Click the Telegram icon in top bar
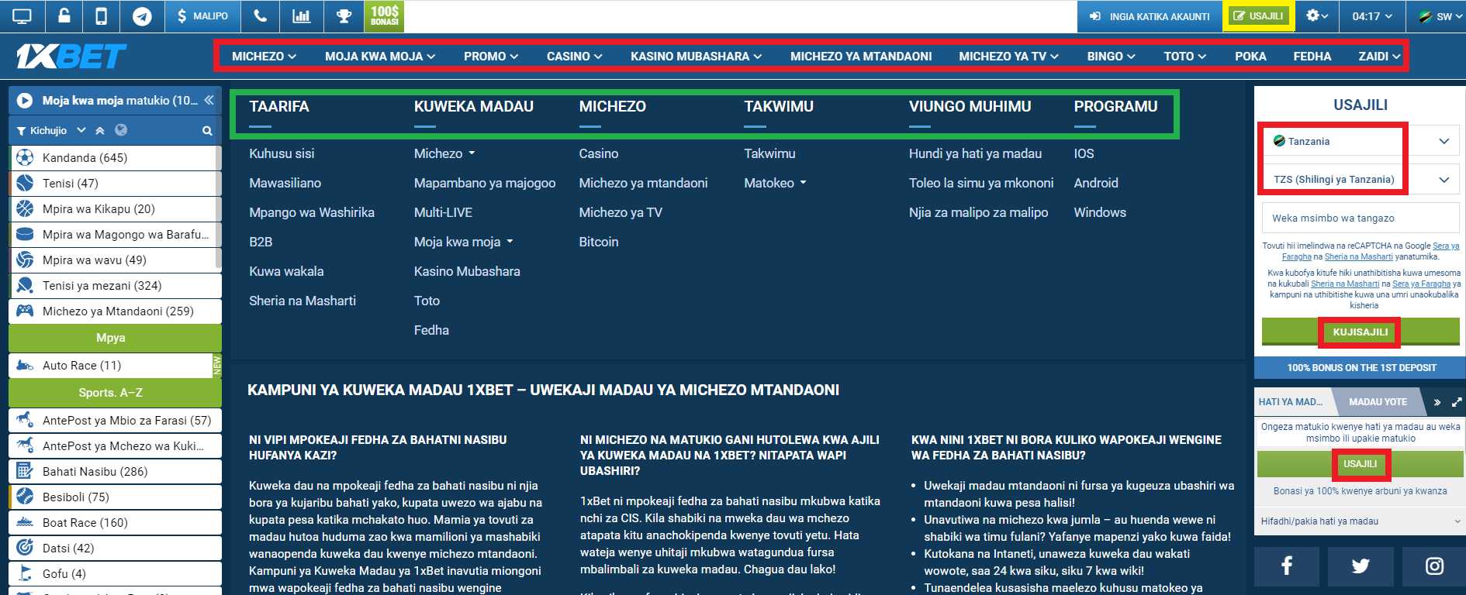This screenshot has width=1466, height=595. [142, 16]
